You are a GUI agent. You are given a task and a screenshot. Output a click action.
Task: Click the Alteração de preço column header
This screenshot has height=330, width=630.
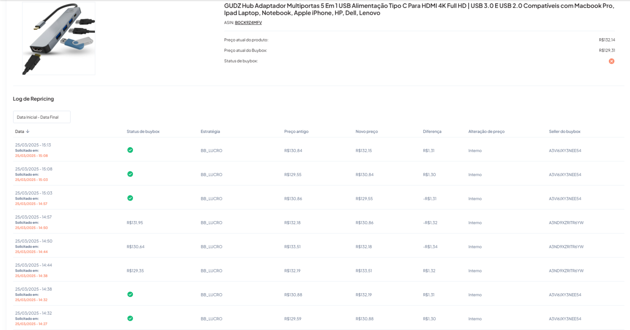[486, 132]
